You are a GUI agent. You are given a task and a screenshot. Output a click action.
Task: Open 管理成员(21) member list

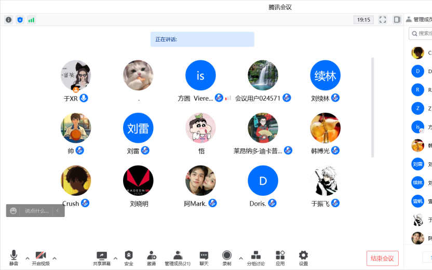coord(178,258)
